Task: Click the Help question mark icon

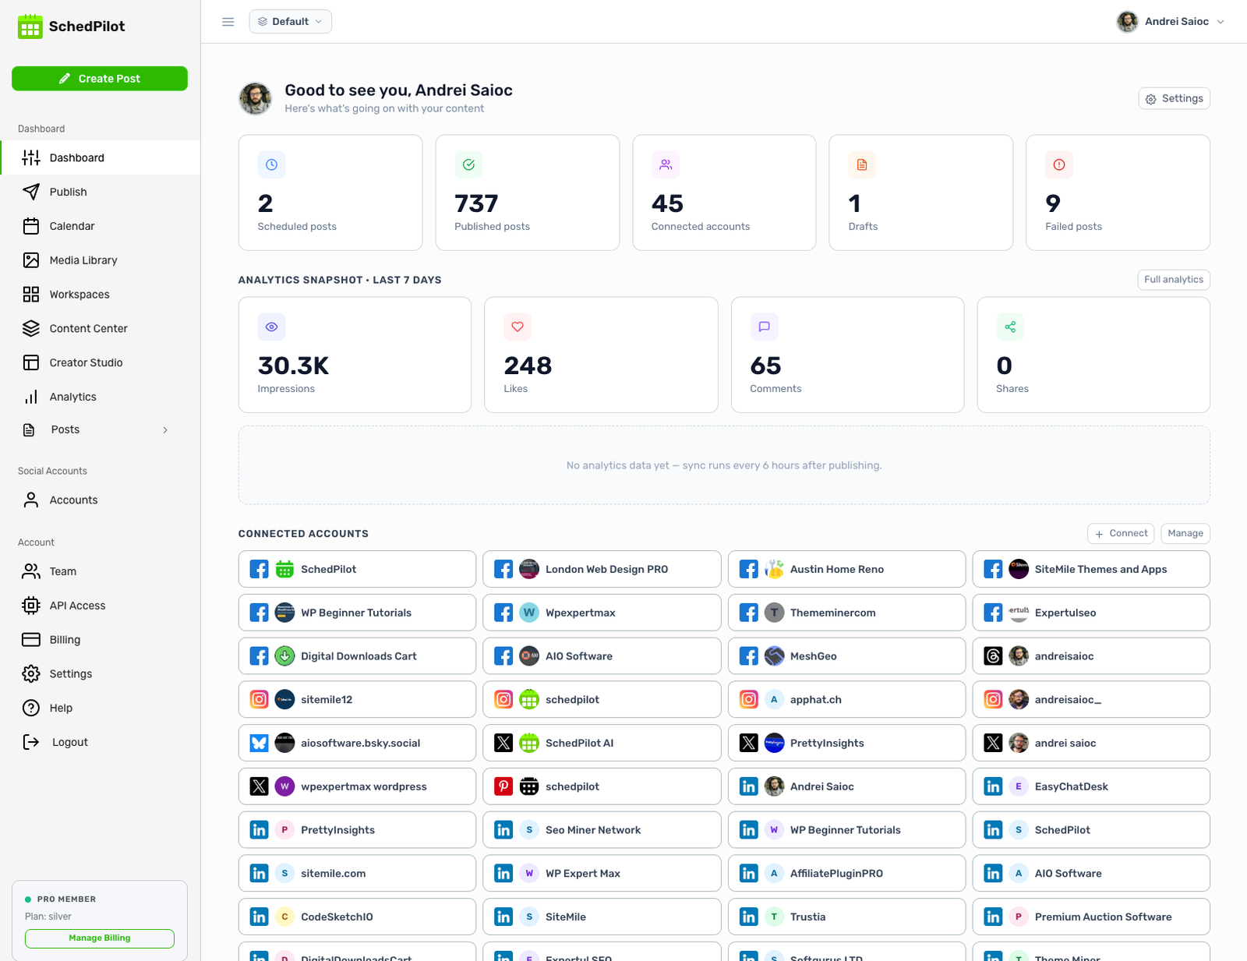Action: pos(31,708)
